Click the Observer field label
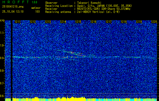This screenshot has height=101, width=159. (51, 3)
